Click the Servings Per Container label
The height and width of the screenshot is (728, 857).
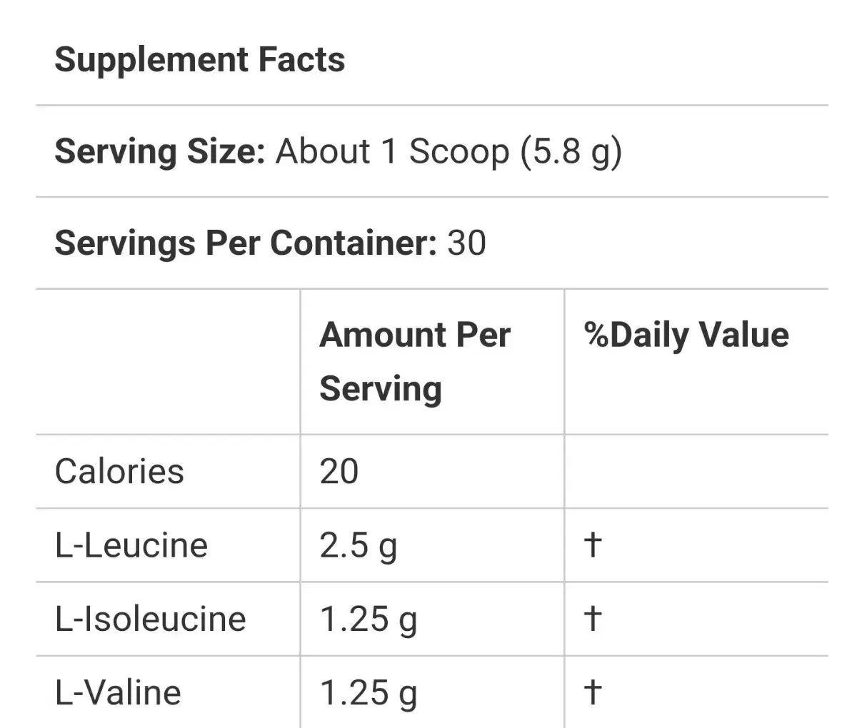(246, 243)
